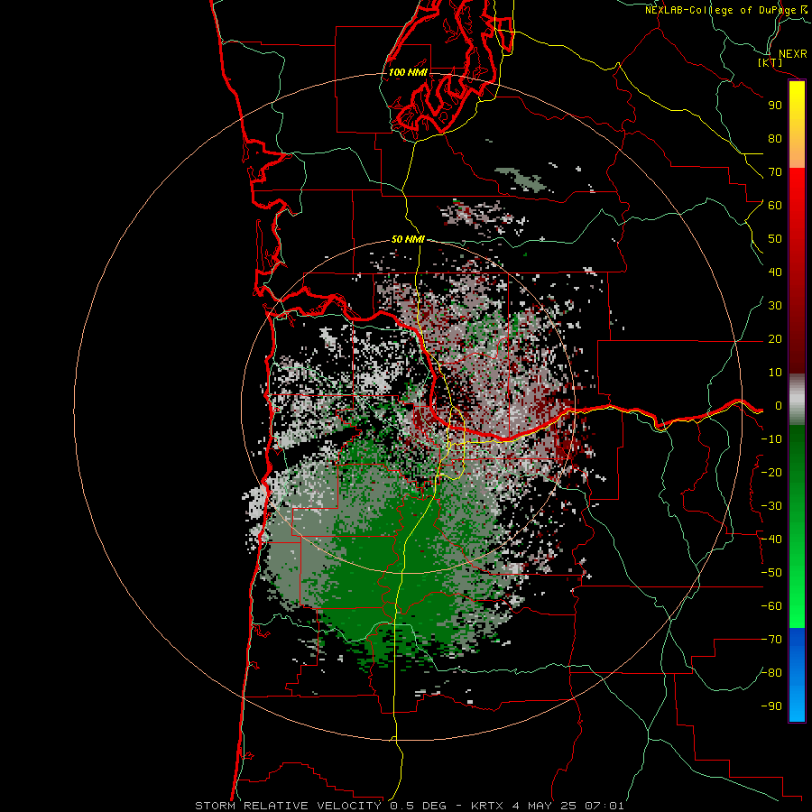
Task: Click the gray zero-velocity segment of the color bar
Action: (x=797, y=399)
